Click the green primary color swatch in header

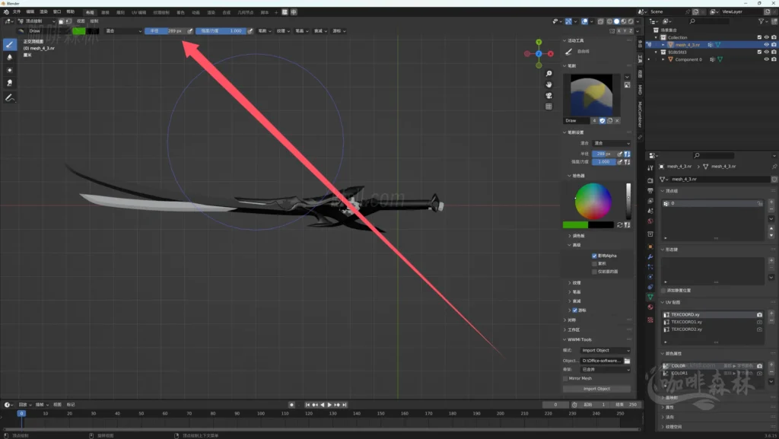tap(79, 31)
